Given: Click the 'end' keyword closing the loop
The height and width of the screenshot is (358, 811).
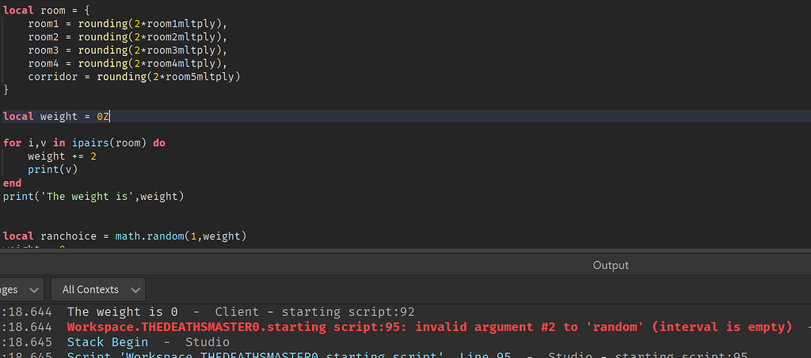Looking at the screenshot, I should [13, 183].
